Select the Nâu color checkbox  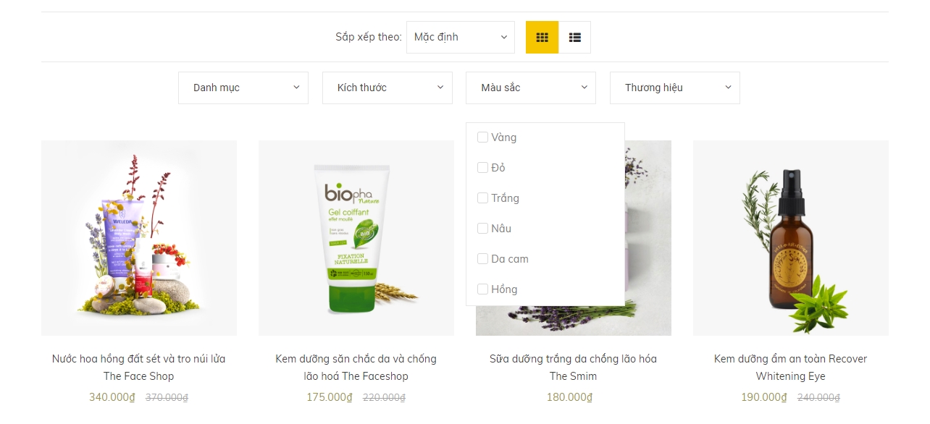coord(482,229)
